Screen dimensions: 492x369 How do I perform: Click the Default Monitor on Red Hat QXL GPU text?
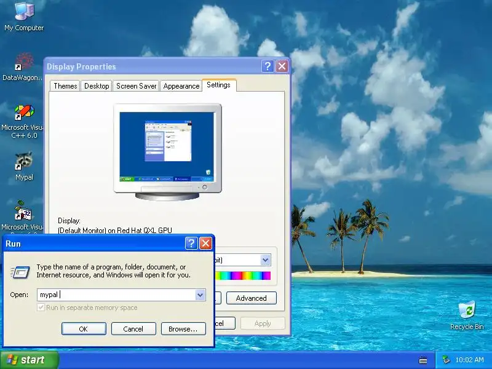click(115, 231)
